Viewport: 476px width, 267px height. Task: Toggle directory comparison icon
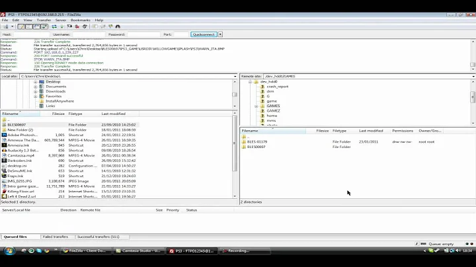tap(103, 26)
